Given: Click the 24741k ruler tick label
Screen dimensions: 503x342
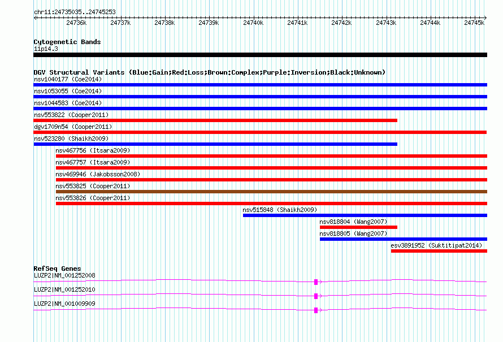Looking at the screenshot, I should (x=297, y=23).
